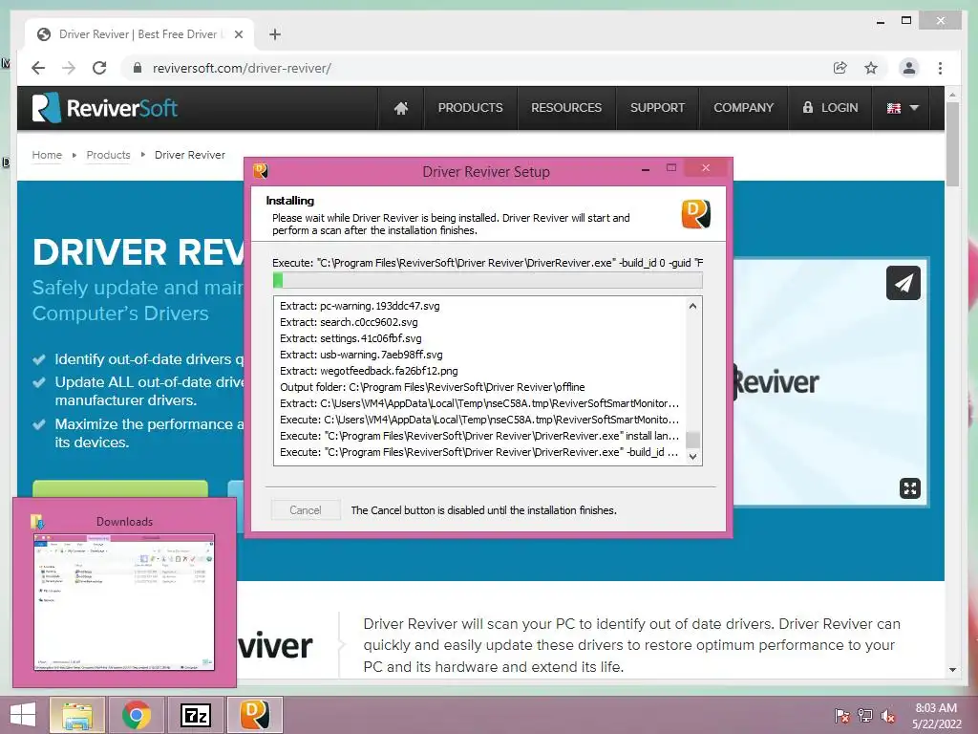Click the paper plane share icon on video
This screenshot has width=978, height=734.
coord(904,283)
